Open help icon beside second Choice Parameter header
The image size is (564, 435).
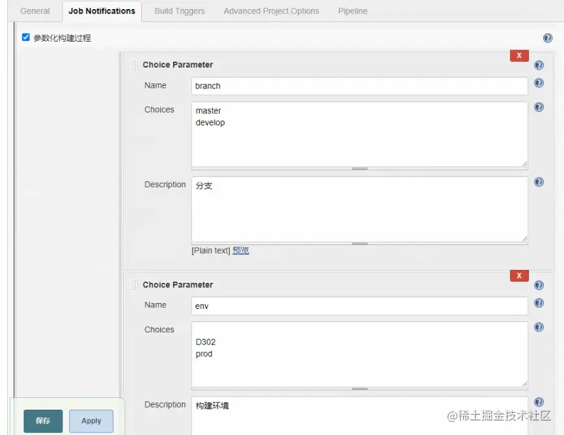539,285
